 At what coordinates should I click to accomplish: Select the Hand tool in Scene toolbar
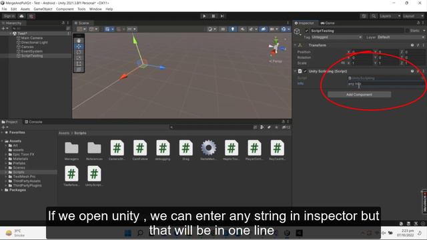(x=79, y=40)
